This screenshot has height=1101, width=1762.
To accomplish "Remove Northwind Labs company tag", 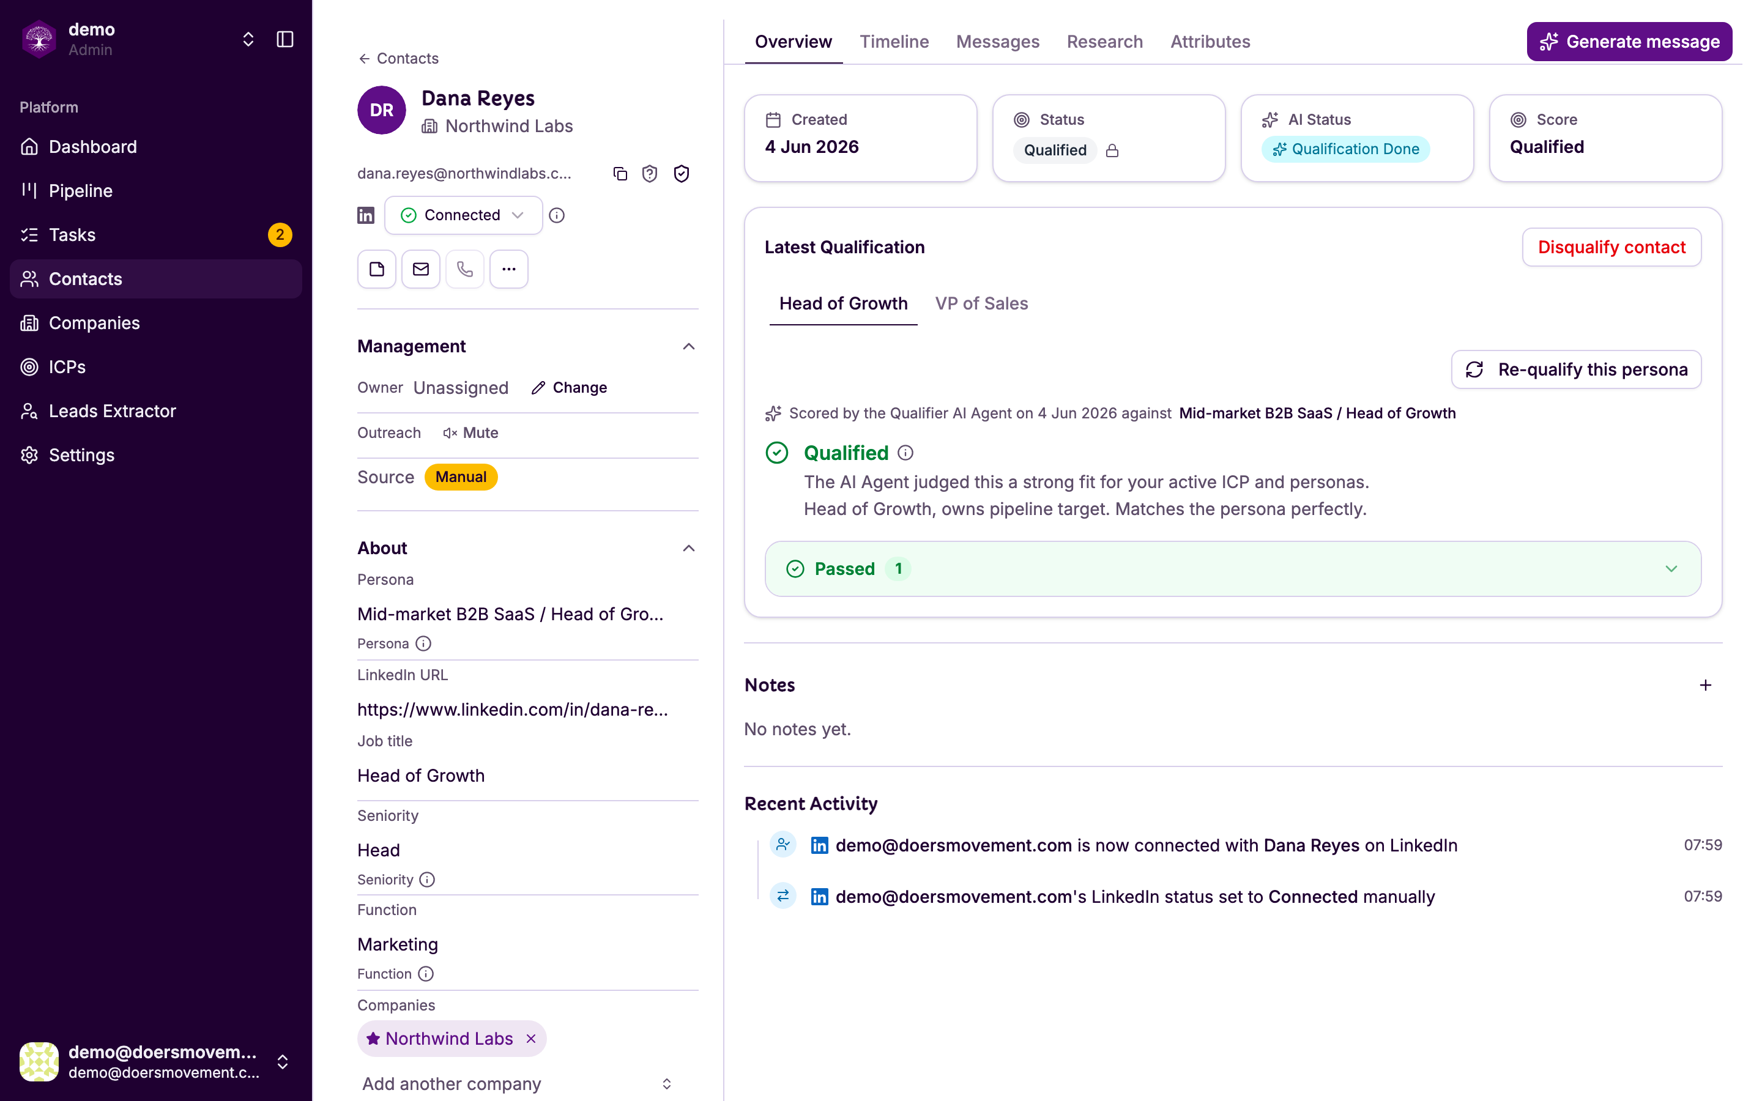I will (x=532, y=1039).
